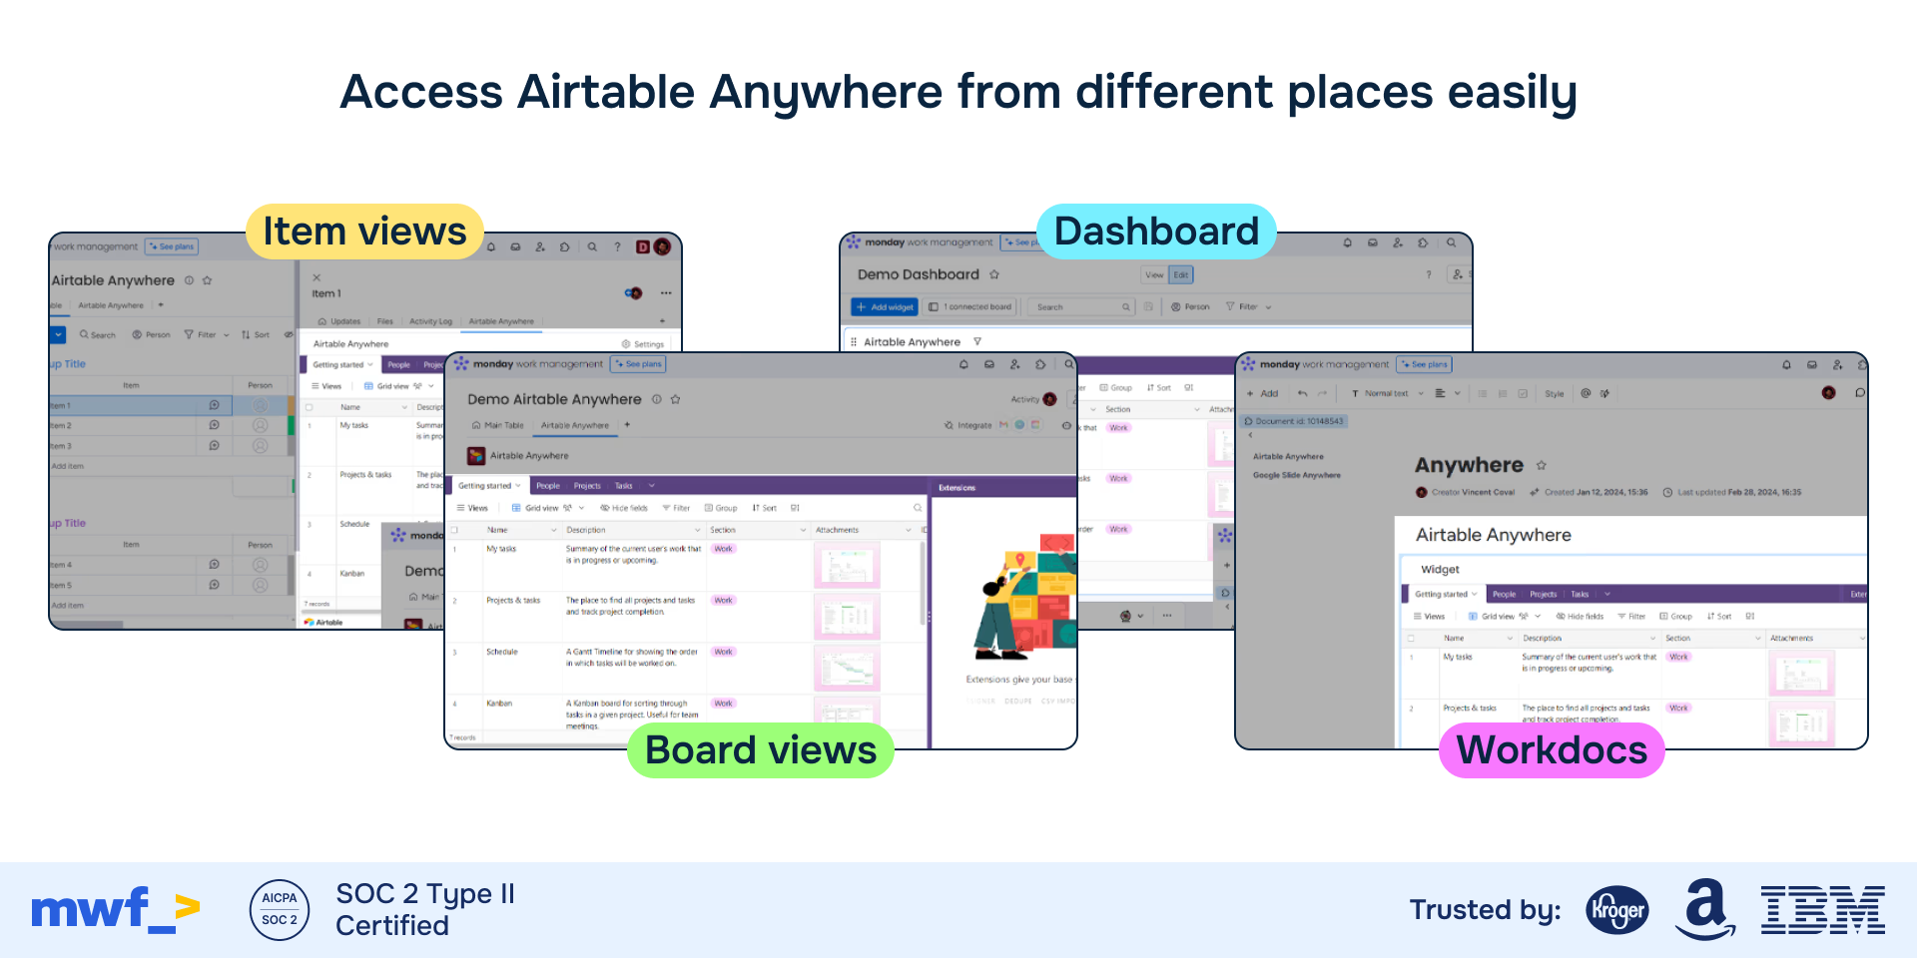The height and width of the screenshot is (958, 1917).
Task: Click filter funnel beside Airtable Anywhere dashboard widget
Action: pyautogui.click(x=977, y=341)
